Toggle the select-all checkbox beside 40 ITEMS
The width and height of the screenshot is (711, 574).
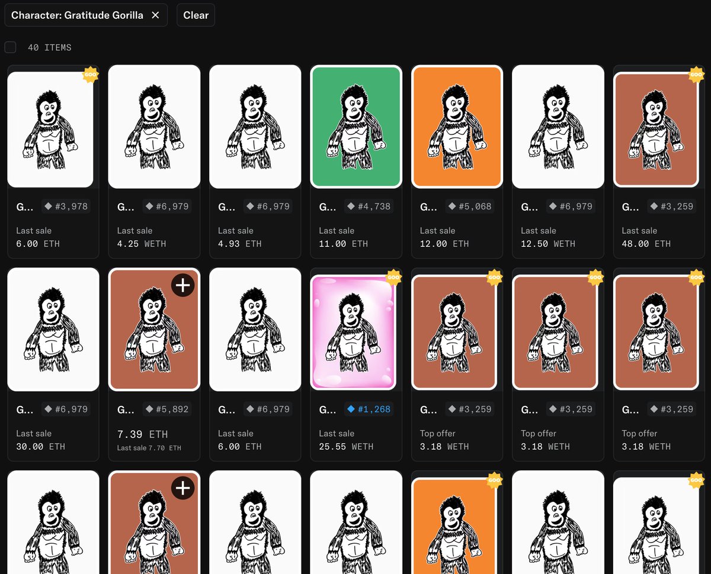point(10,47)
